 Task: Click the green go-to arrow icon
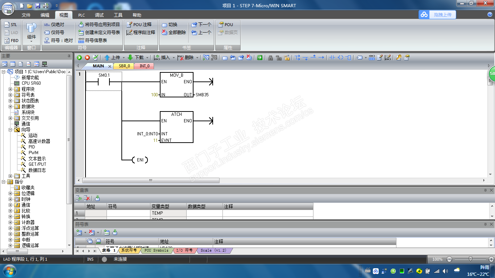[260, 58]
